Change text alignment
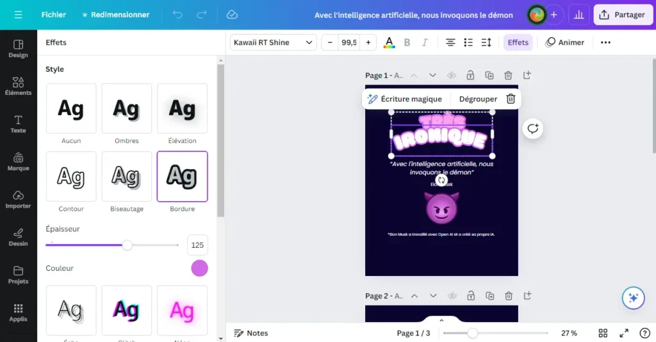656x342 pixels. (x=450, y=42)
